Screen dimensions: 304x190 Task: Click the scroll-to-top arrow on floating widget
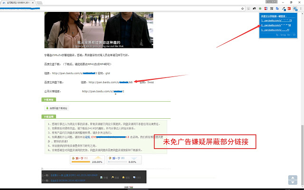tap(293, 178)
